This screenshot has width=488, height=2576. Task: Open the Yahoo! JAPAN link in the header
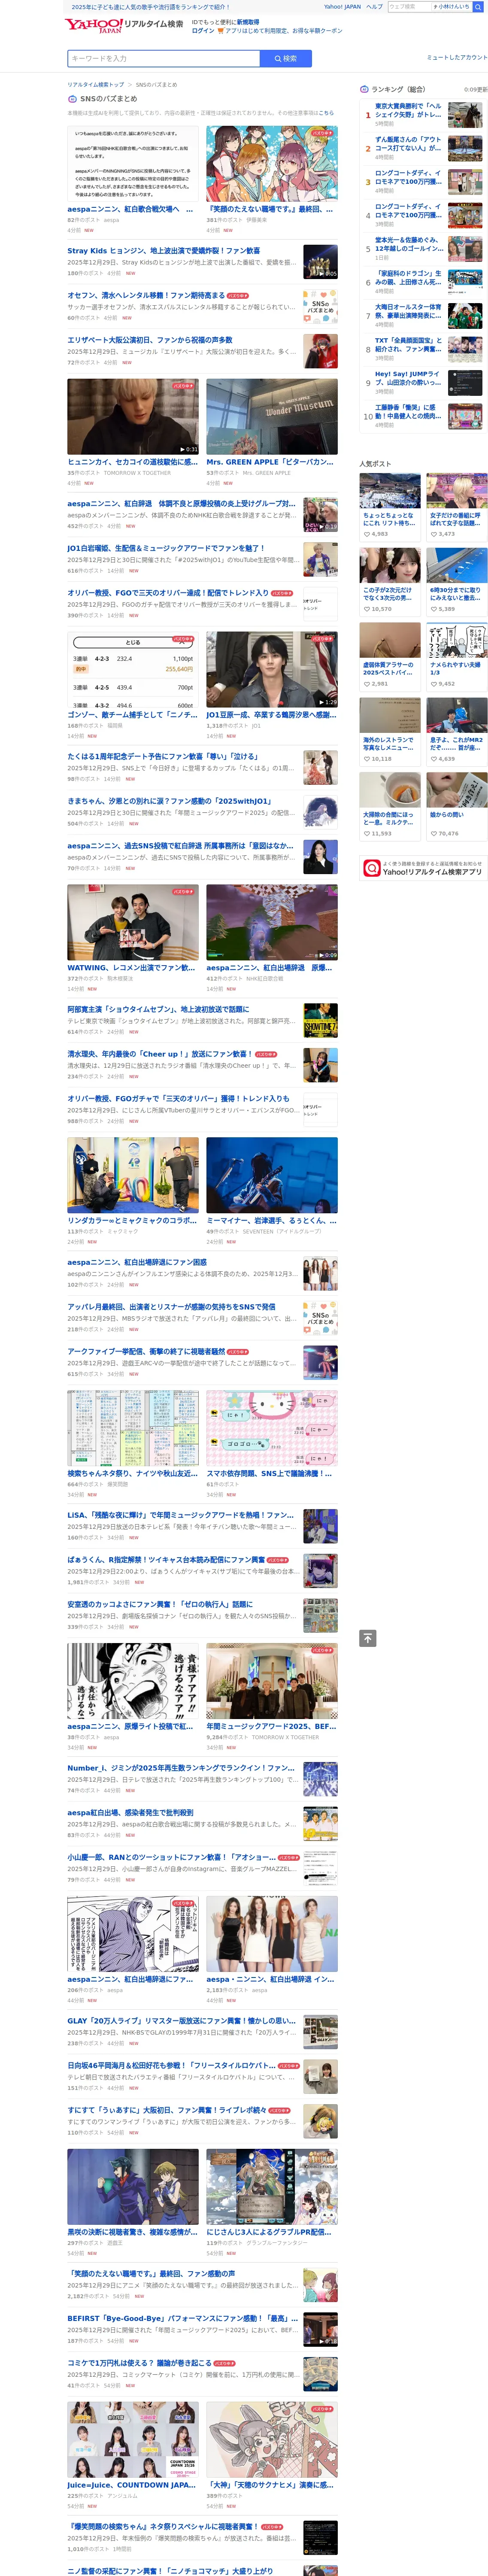click(342, 7)
